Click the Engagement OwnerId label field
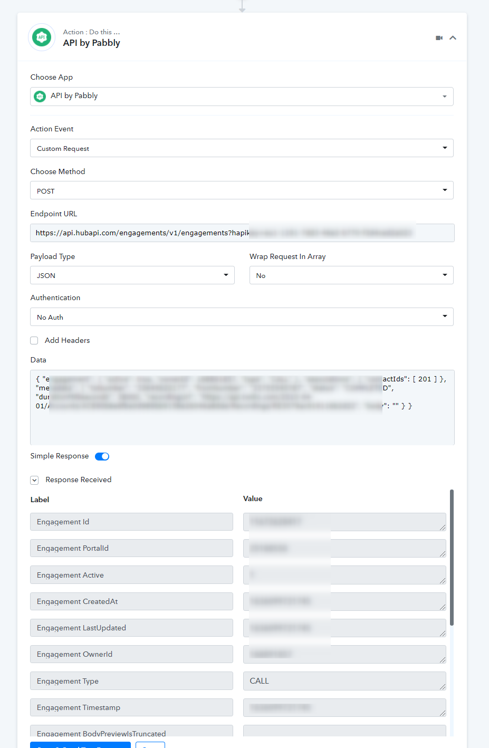Viewport: 489px width, 748px height. tap(131, 654)
